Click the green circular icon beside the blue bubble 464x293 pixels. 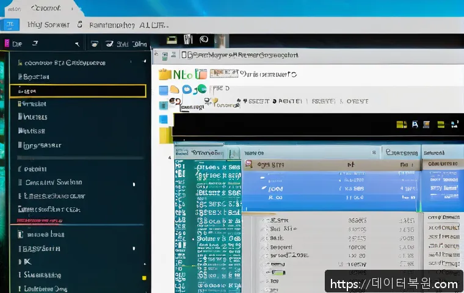point(202,89)
